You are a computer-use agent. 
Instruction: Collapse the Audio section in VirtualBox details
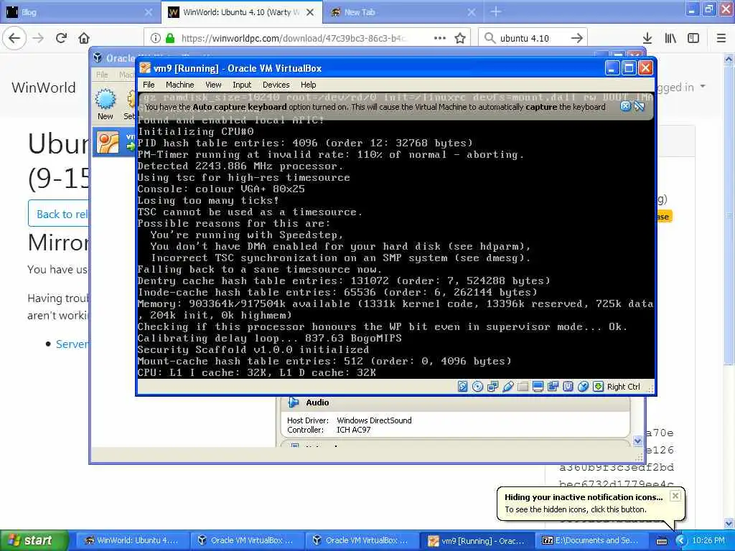pos(294,402)
